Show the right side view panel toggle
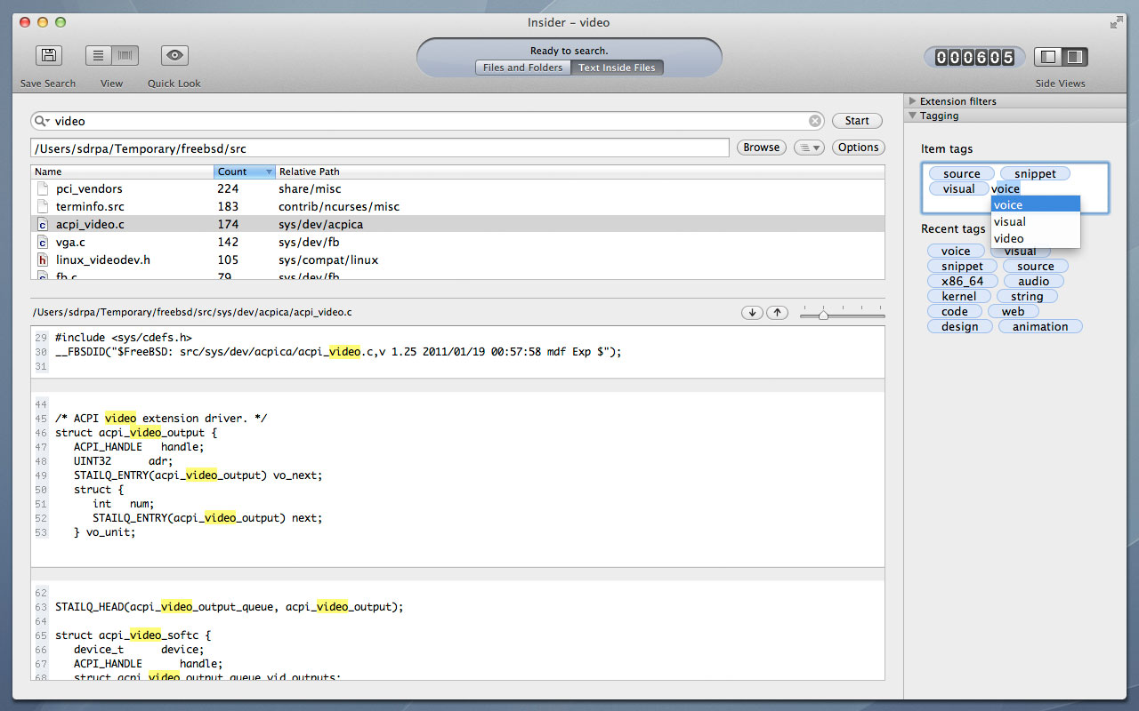The image size is (1139, 711). click(1074, 57)
